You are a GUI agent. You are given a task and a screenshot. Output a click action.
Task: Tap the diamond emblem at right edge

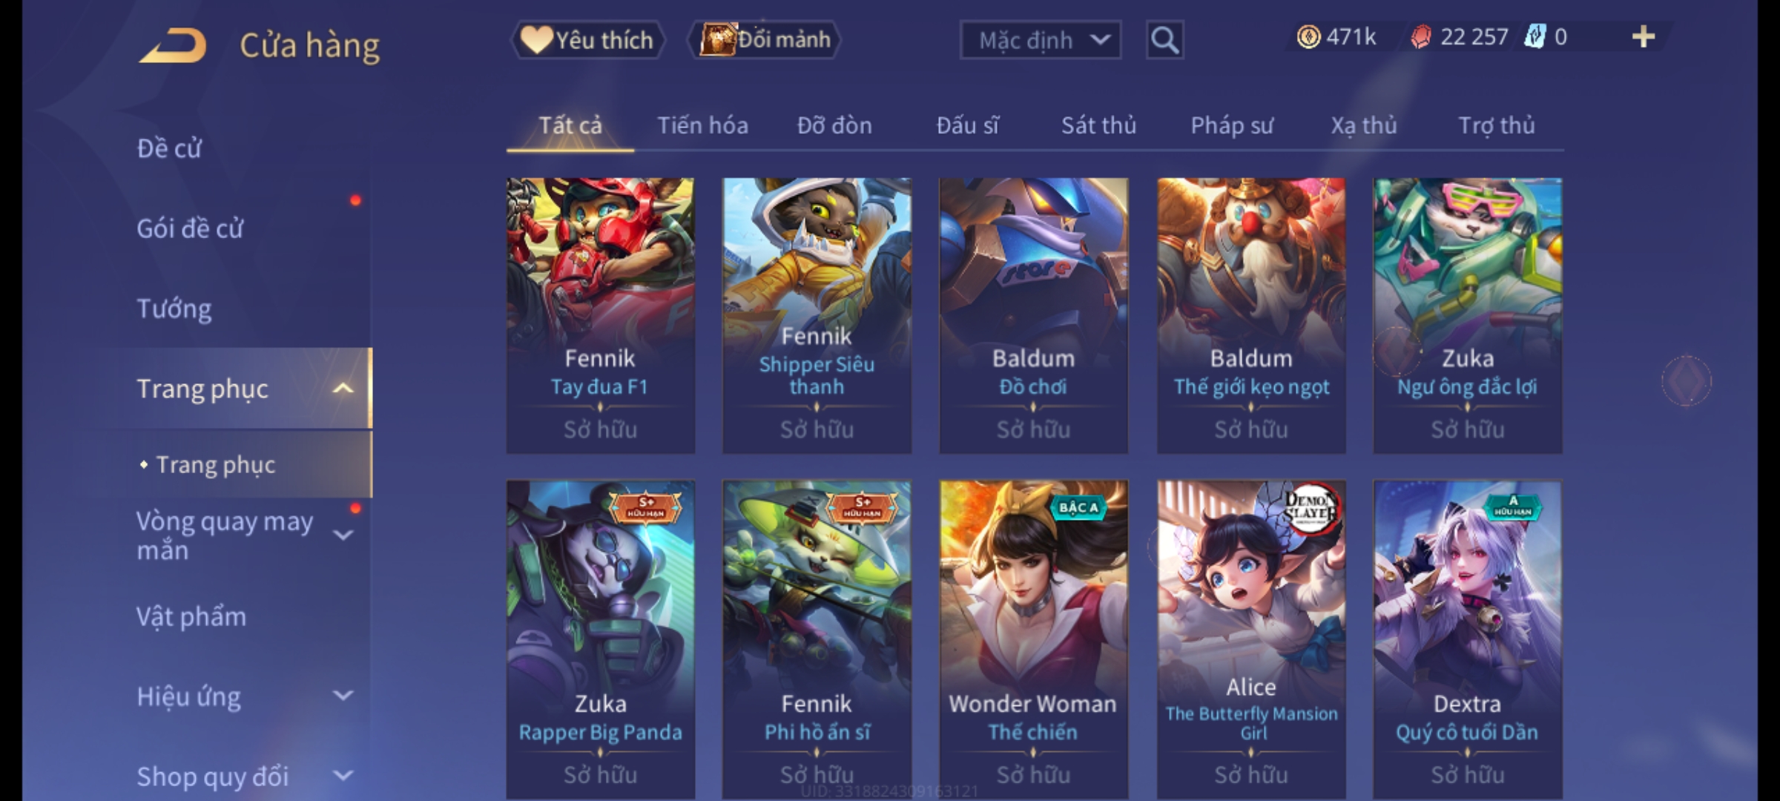(x=1687, y=380)
